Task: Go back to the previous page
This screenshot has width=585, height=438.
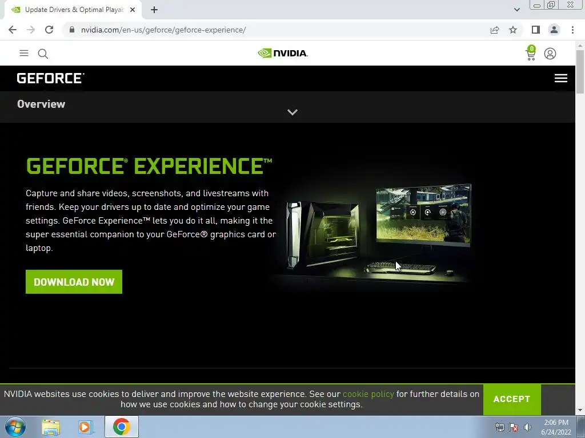Action: pos(13,30)
